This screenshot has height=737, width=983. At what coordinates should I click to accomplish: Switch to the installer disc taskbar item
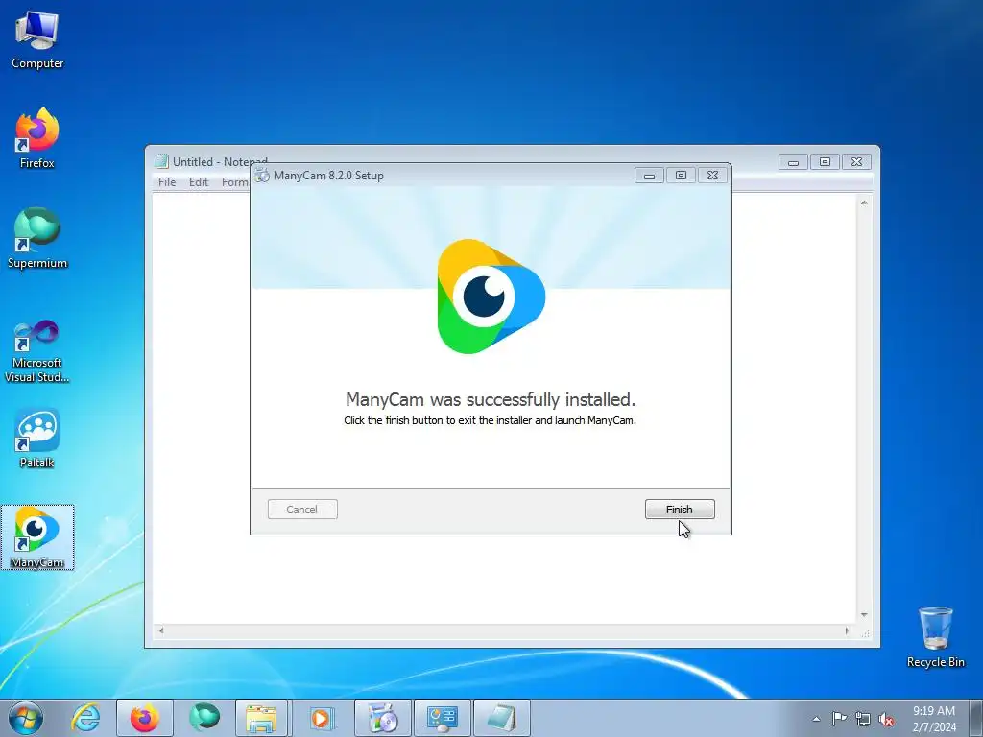[x=382, y=718]
